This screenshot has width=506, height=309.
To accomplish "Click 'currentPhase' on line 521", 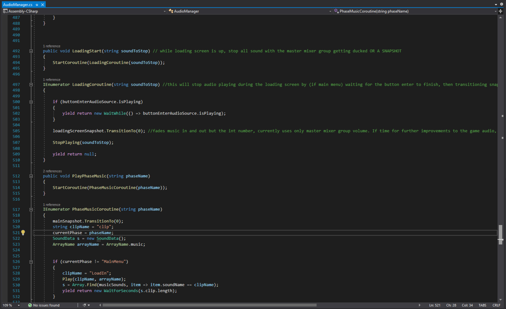I will [x=67, y=233].
